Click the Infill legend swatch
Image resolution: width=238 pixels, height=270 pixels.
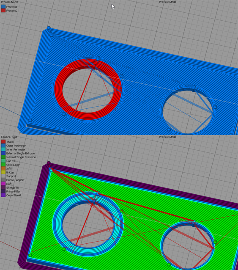(3, 168)
